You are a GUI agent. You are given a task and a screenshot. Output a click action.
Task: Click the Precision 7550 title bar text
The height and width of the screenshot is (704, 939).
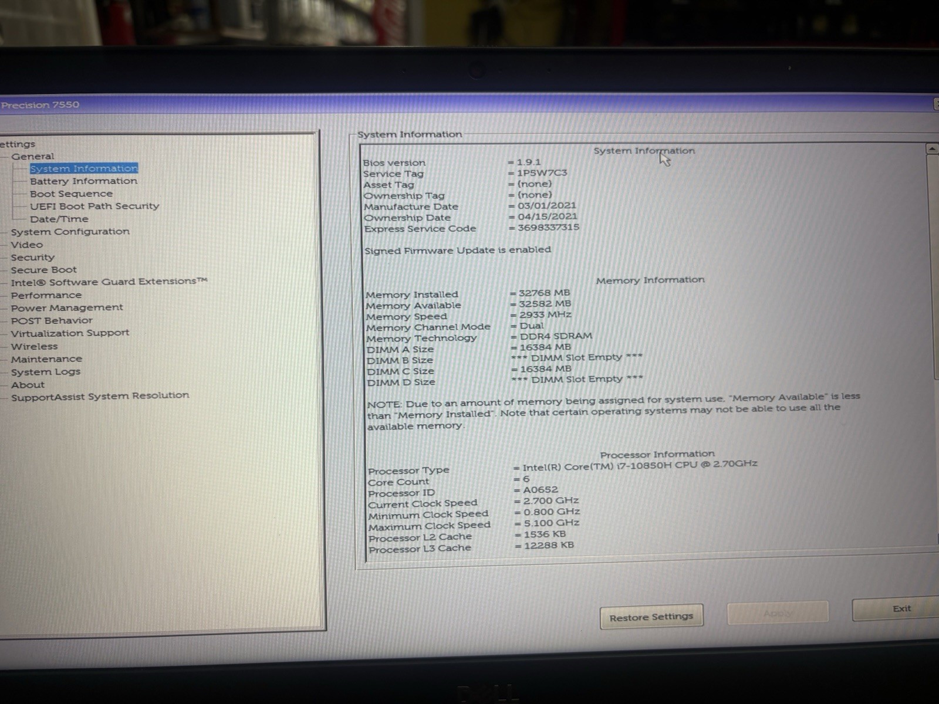pos(40,105)
